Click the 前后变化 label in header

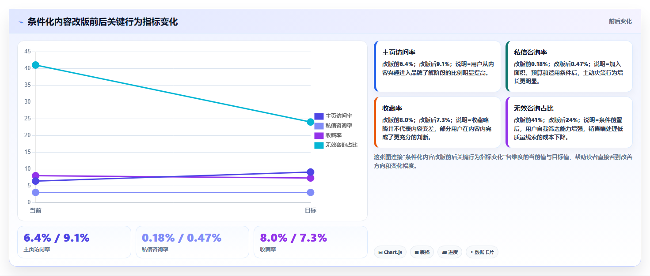point(620,21)
